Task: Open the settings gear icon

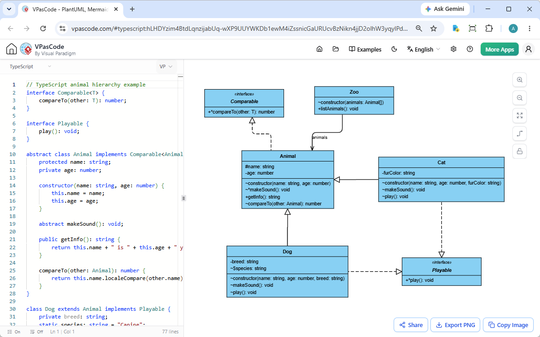Action: (453, 49)
